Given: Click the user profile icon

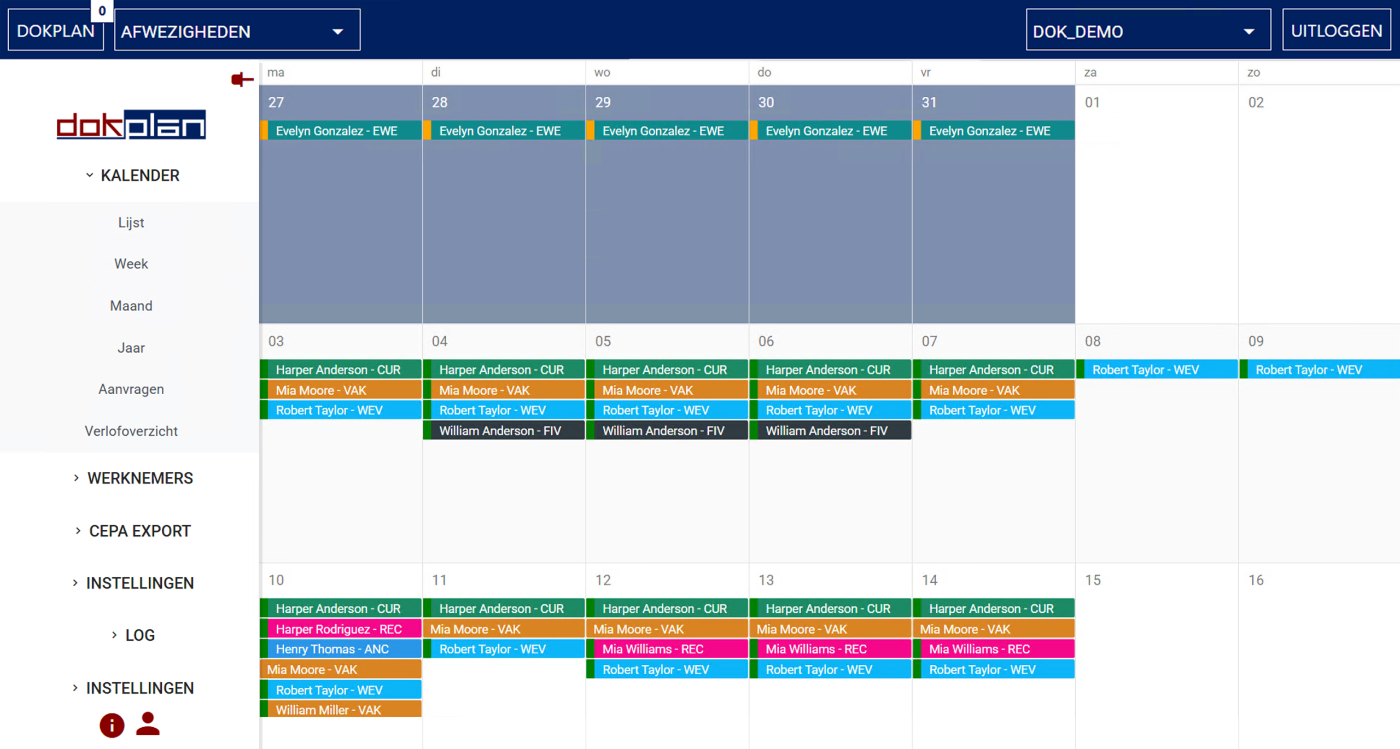Looking at the screenshot, I should (x=148, y=724).
